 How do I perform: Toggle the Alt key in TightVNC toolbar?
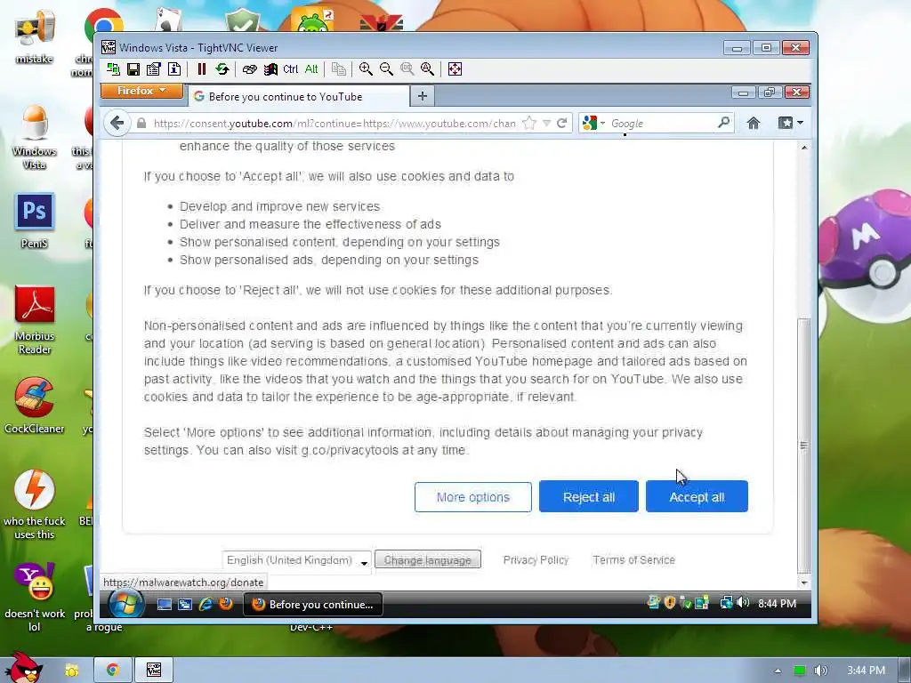[311, 69]
